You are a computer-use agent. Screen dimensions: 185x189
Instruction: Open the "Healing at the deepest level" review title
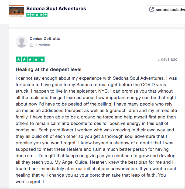pos(49,69)
